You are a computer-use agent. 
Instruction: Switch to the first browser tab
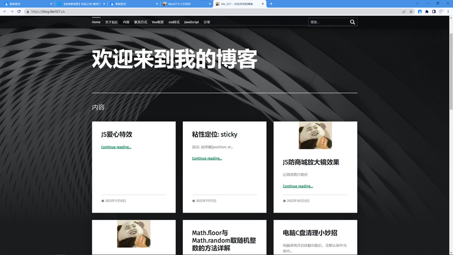coord(27,4)
